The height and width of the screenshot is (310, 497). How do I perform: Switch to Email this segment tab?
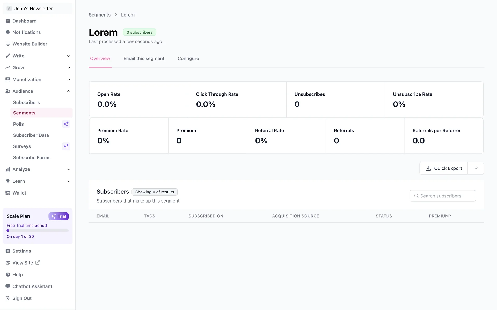click(x=144, y=58)
